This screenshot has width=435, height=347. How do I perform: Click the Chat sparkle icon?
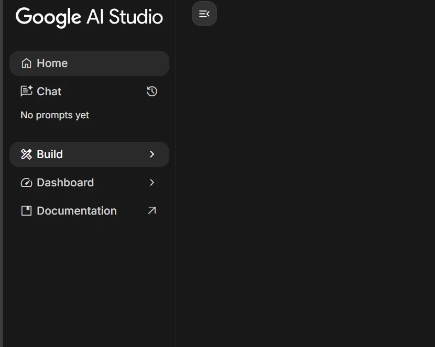pyautogui.click(x=26, y=91)
